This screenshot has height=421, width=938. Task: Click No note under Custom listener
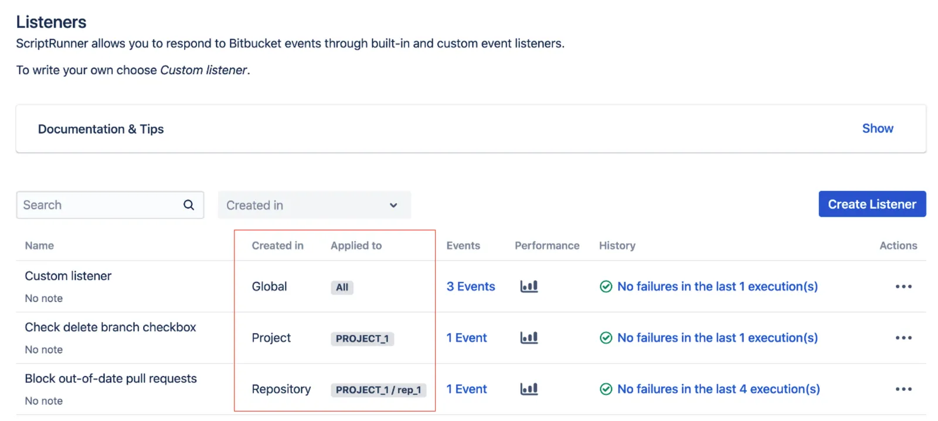43,299
